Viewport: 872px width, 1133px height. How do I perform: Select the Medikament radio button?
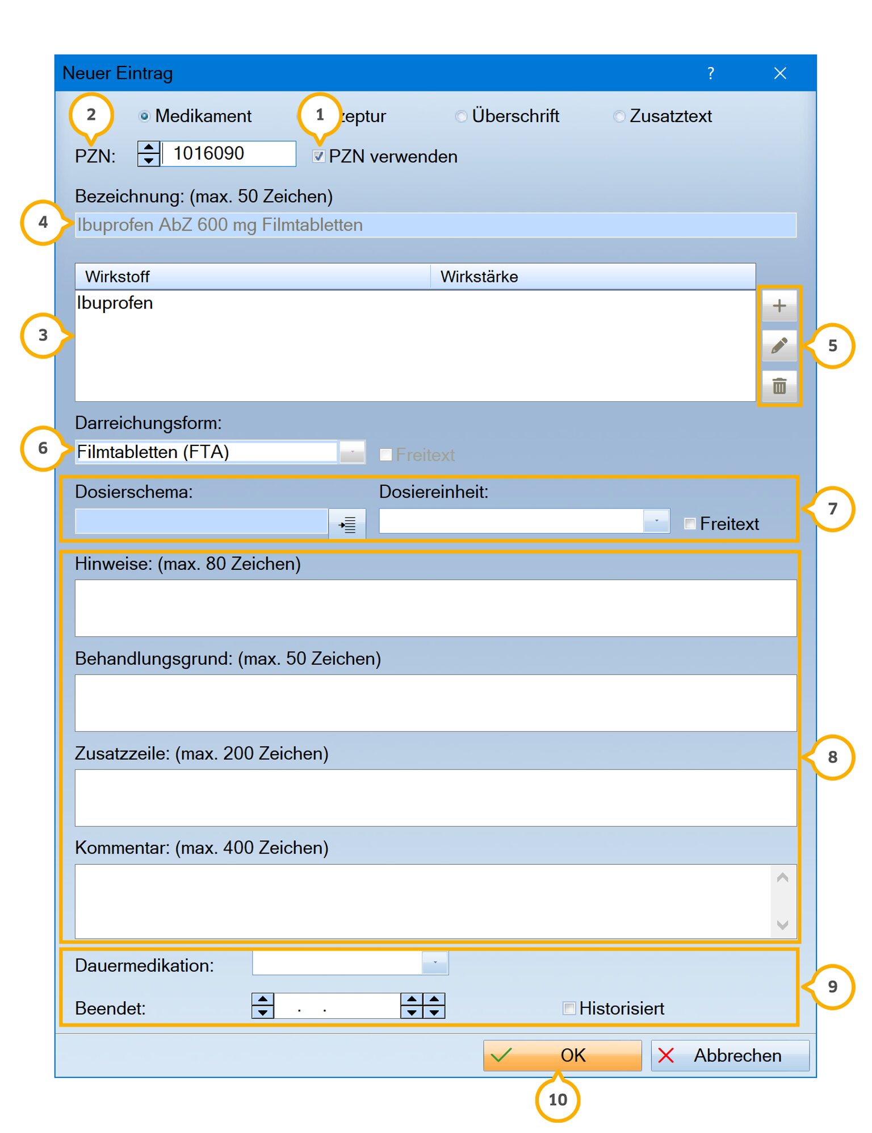click(144, 116)
